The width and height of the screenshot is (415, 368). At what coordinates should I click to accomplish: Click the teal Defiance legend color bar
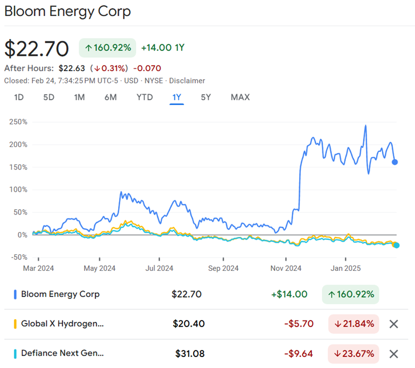pos(15,354)
